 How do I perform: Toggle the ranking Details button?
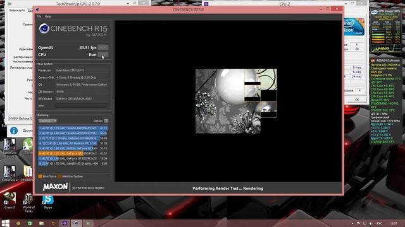tap(106, 120)
